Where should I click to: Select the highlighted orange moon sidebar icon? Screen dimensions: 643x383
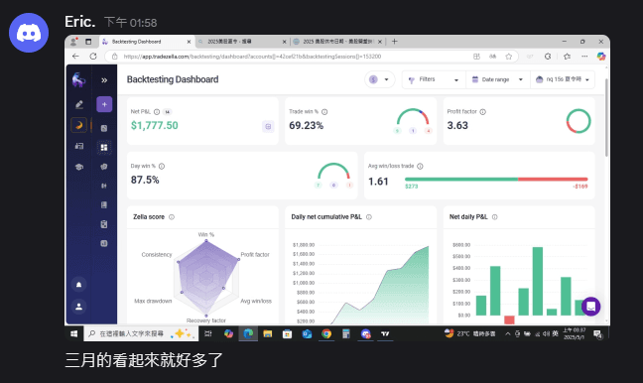pos(79,125)
